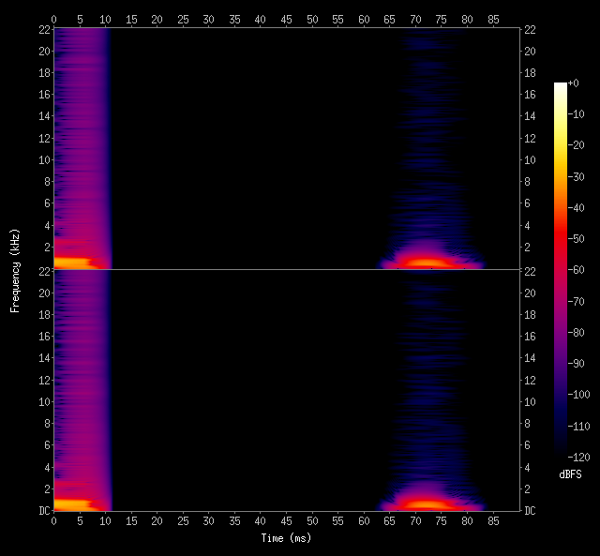This screenshot has height=556, width=600.
Task: Click the "Frequency (kHz)" axis title
Action: 15,269
